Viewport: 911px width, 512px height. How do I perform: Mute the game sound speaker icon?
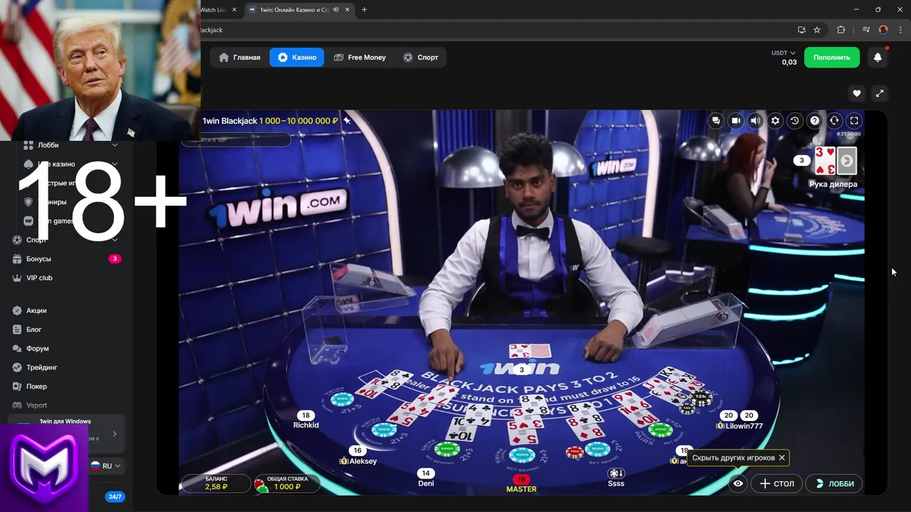pos(756,121)
